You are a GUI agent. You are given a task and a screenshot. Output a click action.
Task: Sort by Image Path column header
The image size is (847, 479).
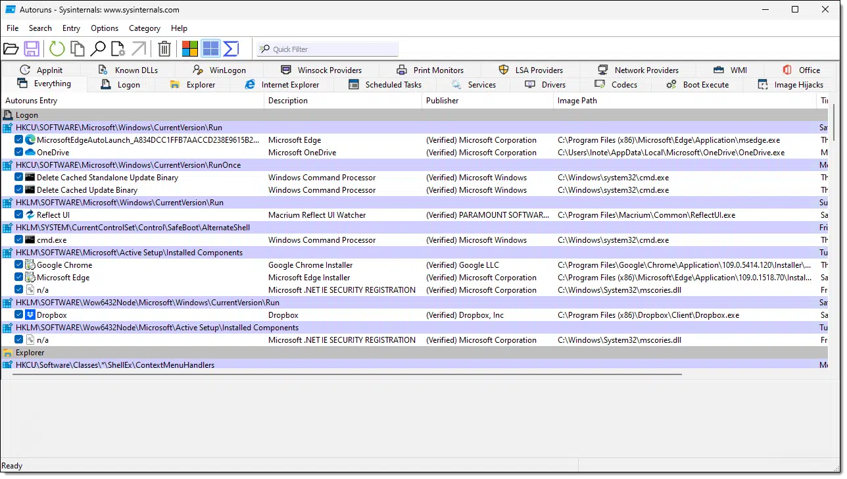(685, 101)
